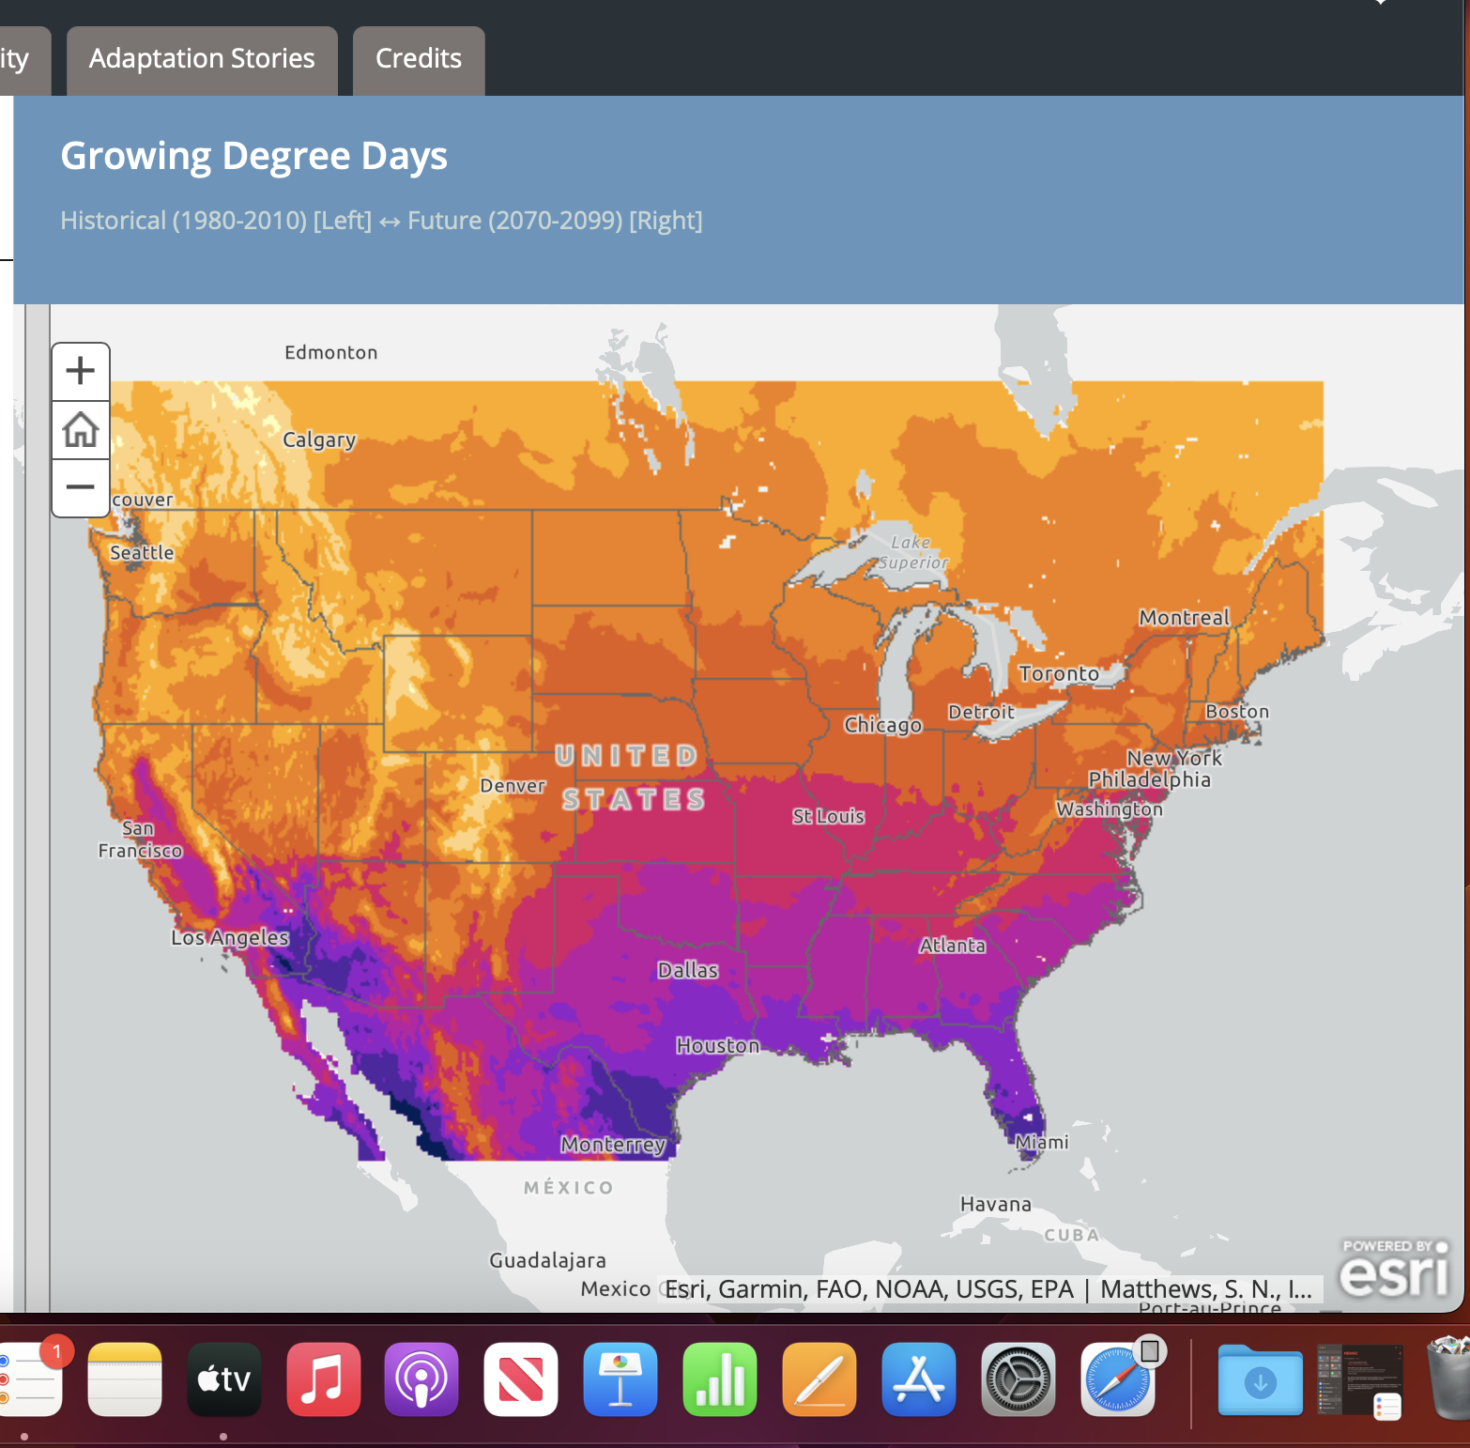Click the Powered by Esri logo
The height and width of the screenshot is (1448, 1470).
click(1395, 1268)
